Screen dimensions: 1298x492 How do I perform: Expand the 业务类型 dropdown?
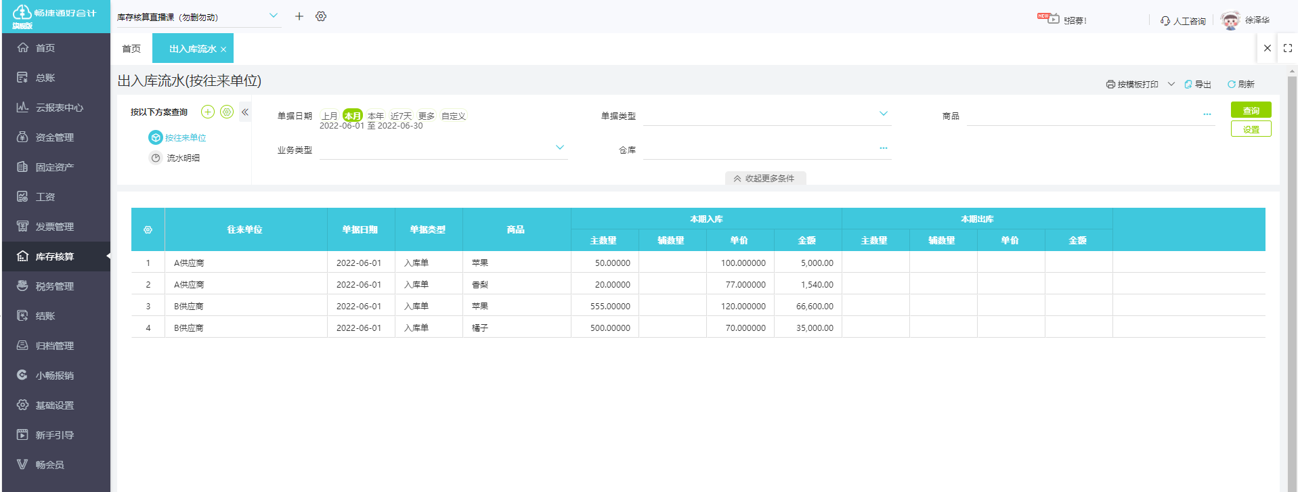coord(559,148)
